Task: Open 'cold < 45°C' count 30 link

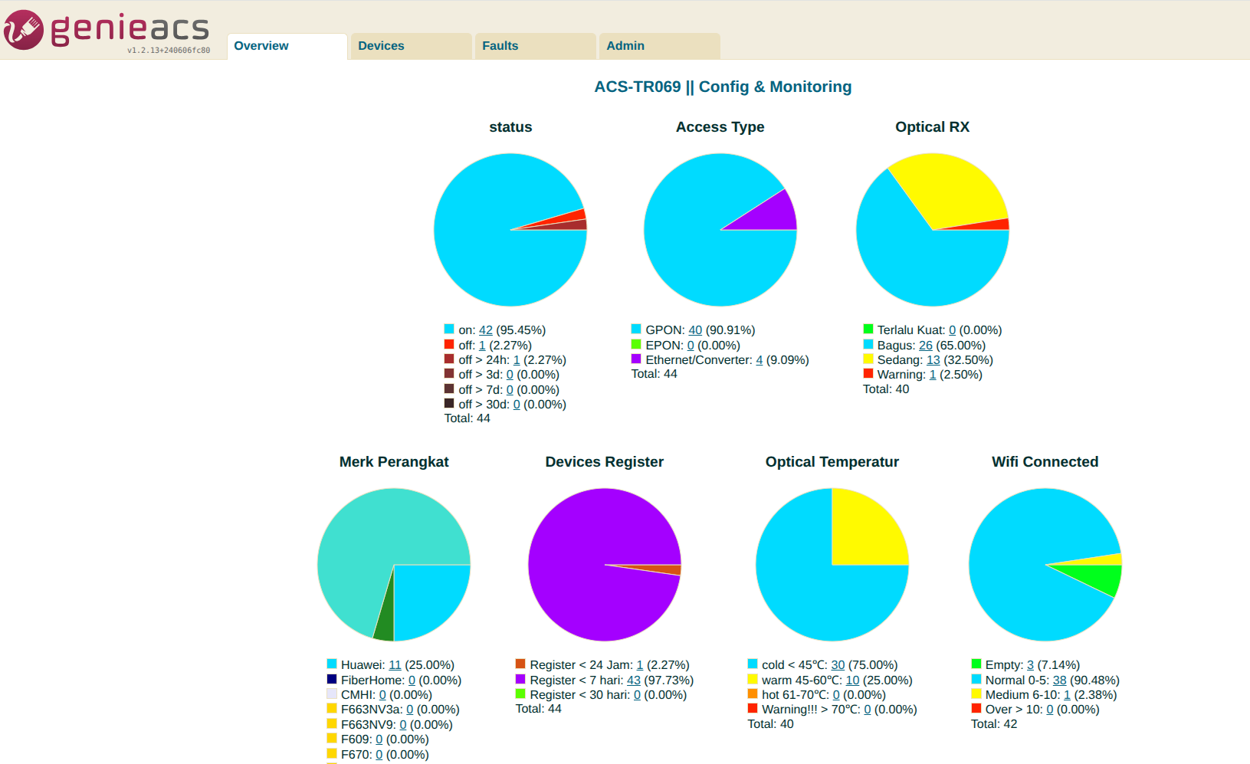Action: tap(838, 665)
